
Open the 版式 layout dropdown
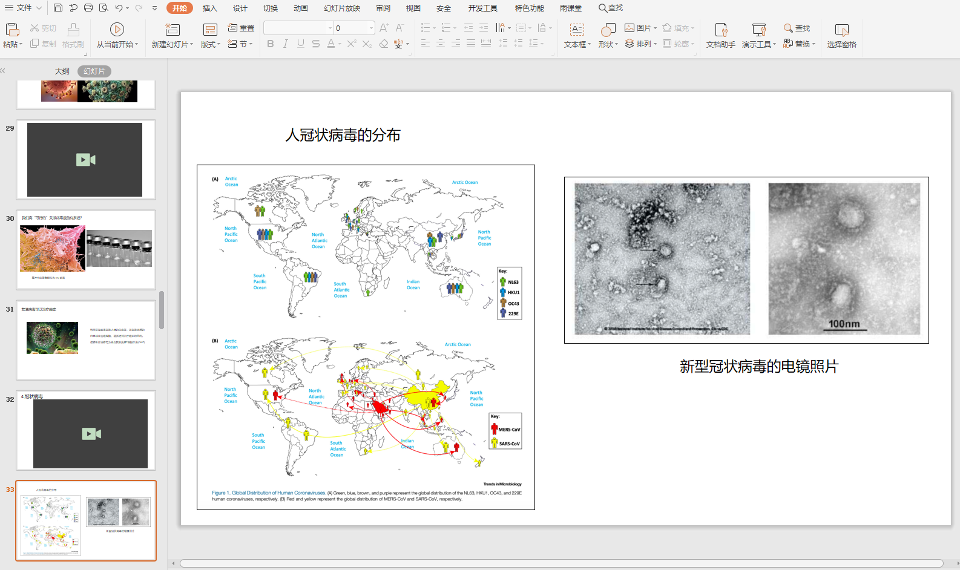pyautogui.click(x=210, y=44)
